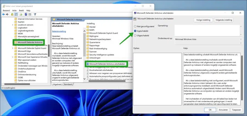Click the Ondersteund op scroll-down arrow
This screenshot has width=247, height=116.
click(x=241, y=43)
